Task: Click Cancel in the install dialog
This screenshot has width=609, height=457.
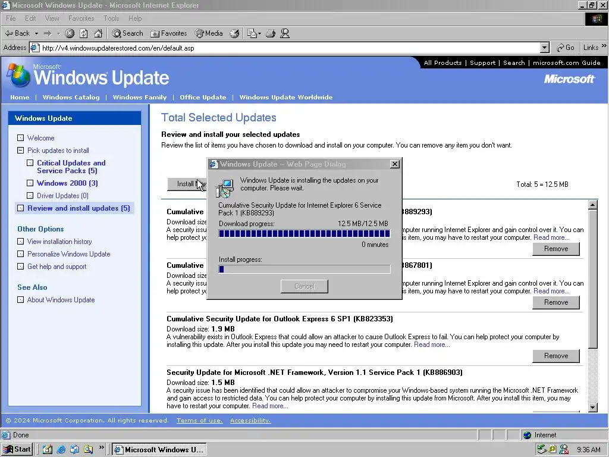Action: tap(304, 286)
